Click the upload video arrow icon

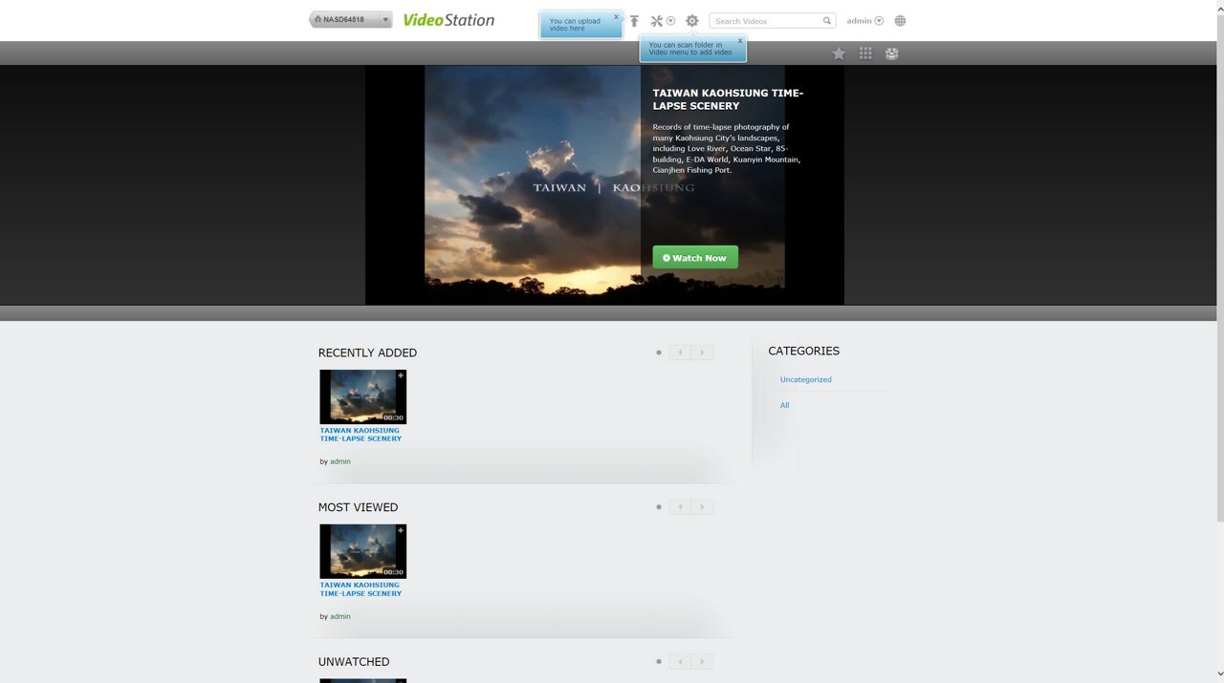click(634, 21)
